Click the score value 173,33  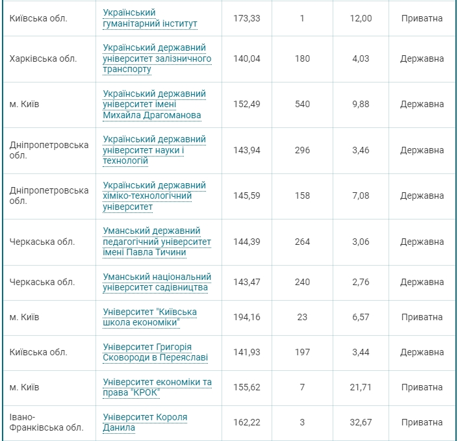tap(246, 18)
